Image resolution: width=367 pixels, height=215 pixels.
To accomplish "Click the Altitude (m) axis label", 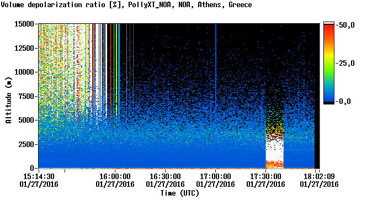I will (x=8, y=100).
